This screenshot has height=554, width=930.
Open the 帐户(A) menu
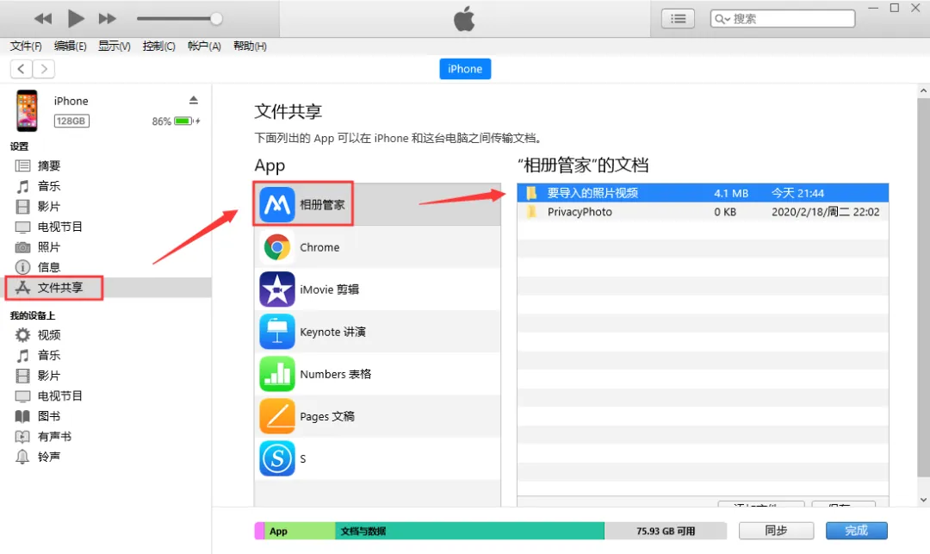(x=204, y=47)
